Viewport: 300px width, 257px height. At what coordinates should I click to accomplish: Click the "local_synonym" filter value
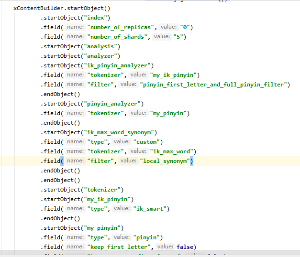click(165, 161)
